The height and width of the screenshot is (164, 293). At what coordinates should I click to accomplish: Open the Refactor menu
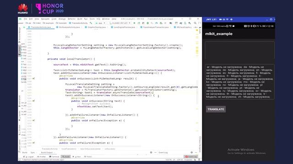71,19
